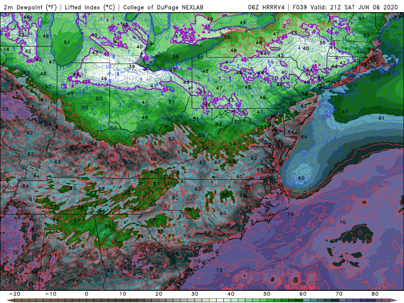Viewport: 404px width, 303px height.
Task: Click the '2m Dewpoint (°F)' title text
Action: [x=30, y=8]
